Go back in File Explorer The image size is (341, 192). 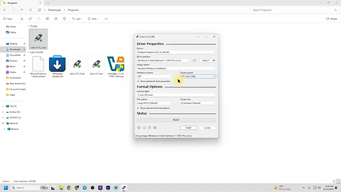[x=5, y=10]
